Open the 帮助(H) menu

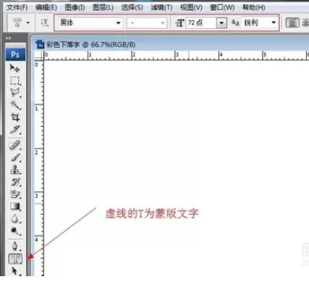pos(254,7)
